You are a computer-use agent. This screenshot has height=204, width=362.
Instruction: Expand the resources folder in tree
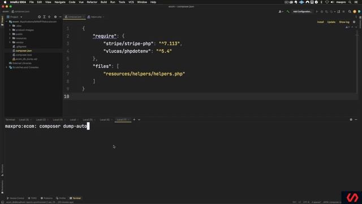[x=10, y=38]
